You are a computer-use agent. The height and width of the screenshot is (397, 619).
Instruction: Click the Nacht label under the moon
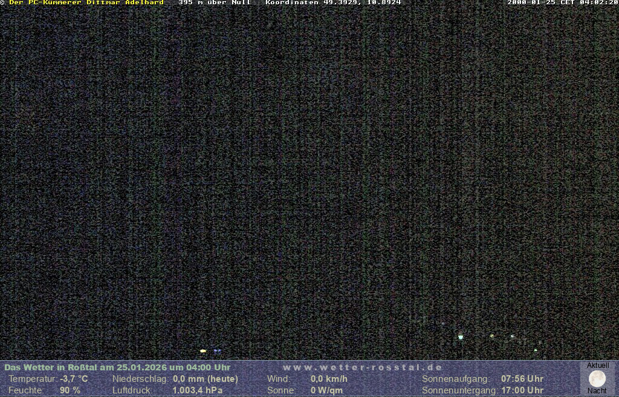597,391
